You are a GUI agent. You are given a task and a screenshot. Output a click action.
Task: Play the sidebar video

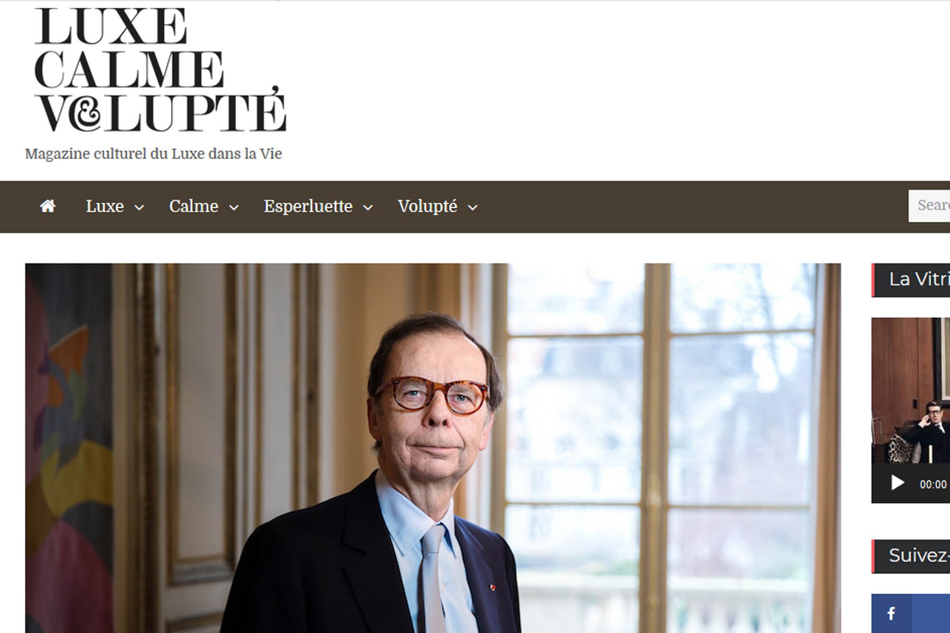click(897, 483)
